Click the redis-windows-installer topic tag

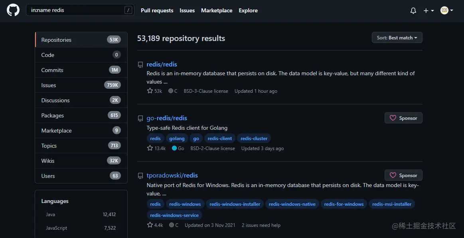tap(235, 204)
